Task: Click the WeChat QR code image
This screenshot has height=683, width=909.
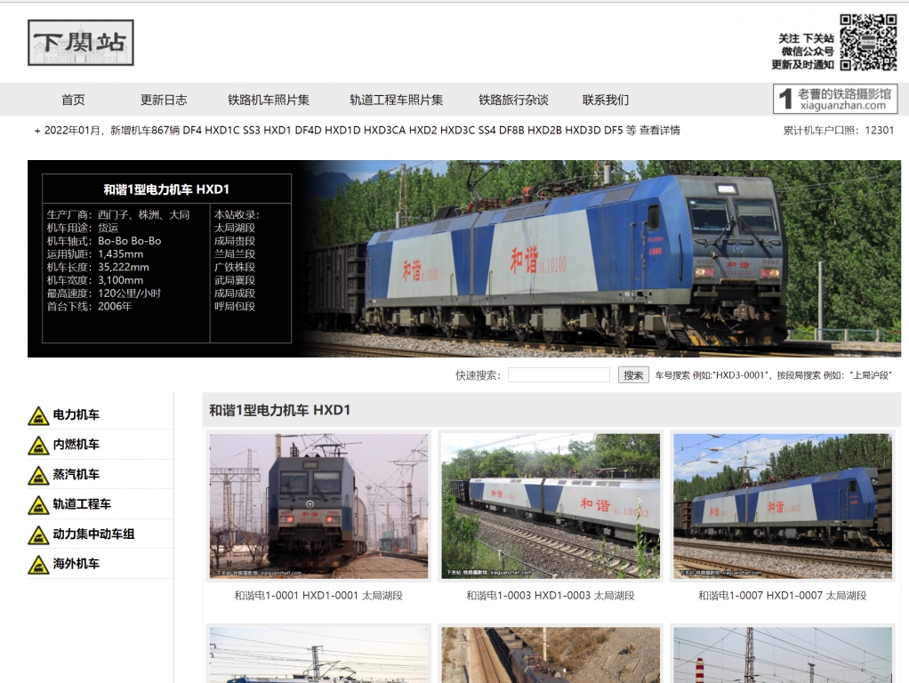Action: 868,43
